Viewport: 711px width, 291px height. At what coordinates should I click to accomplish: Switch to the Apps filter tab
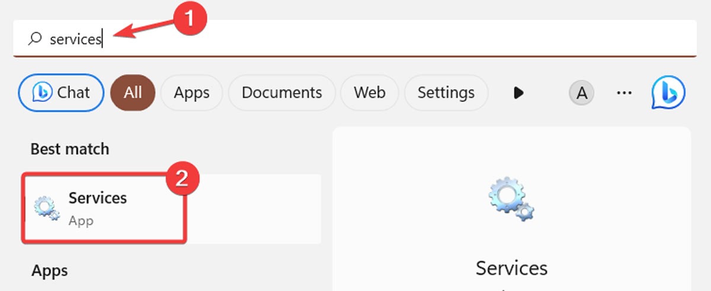(x=191, y=93)
